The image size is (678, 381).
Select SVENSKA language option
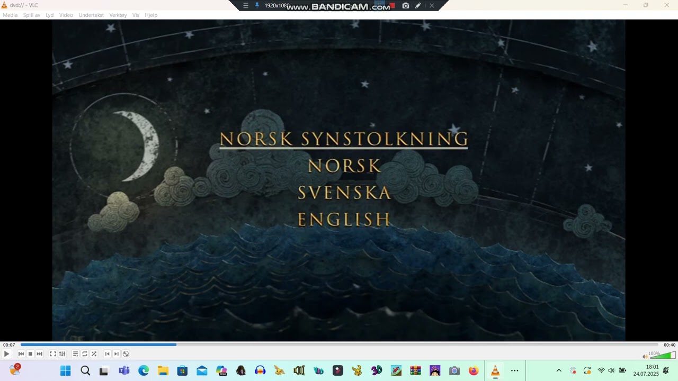click(x=344, y=193)
